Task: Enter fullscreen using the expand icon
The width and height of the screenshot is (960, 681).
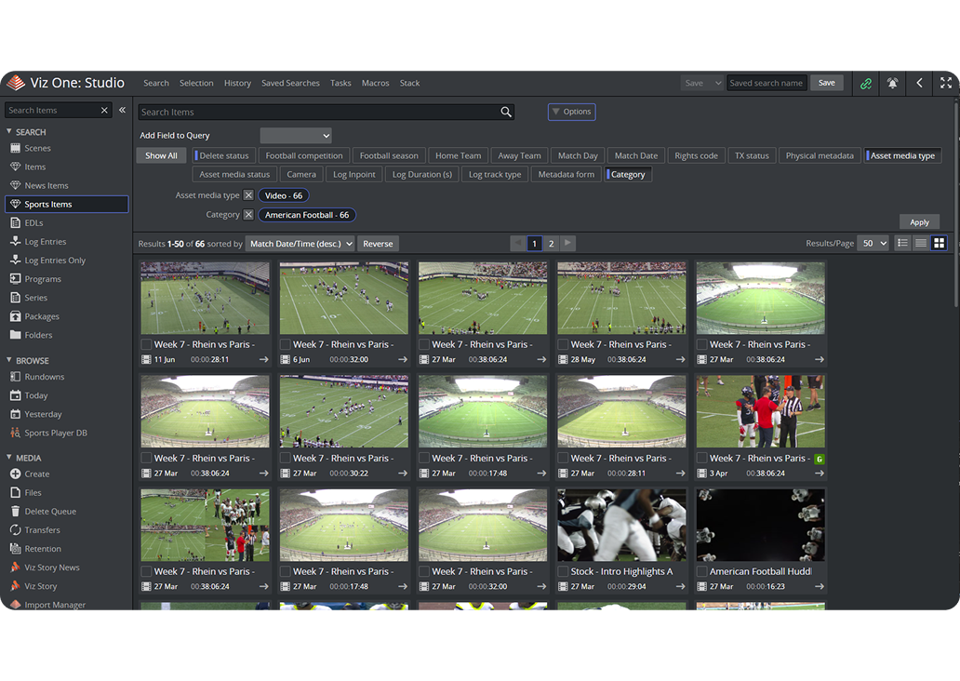Action: click(945, 83)
